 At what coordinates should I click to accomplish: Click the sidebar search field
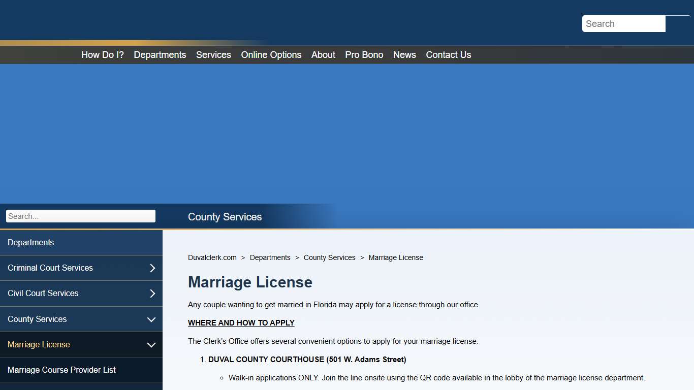80,216
